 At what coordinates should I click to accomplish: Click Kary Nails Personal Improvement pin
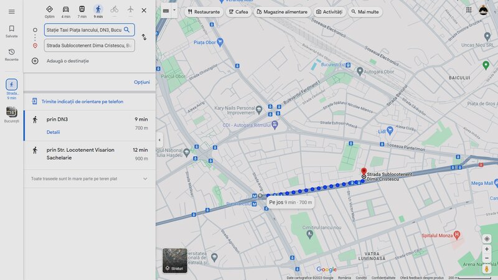[259, 110]
